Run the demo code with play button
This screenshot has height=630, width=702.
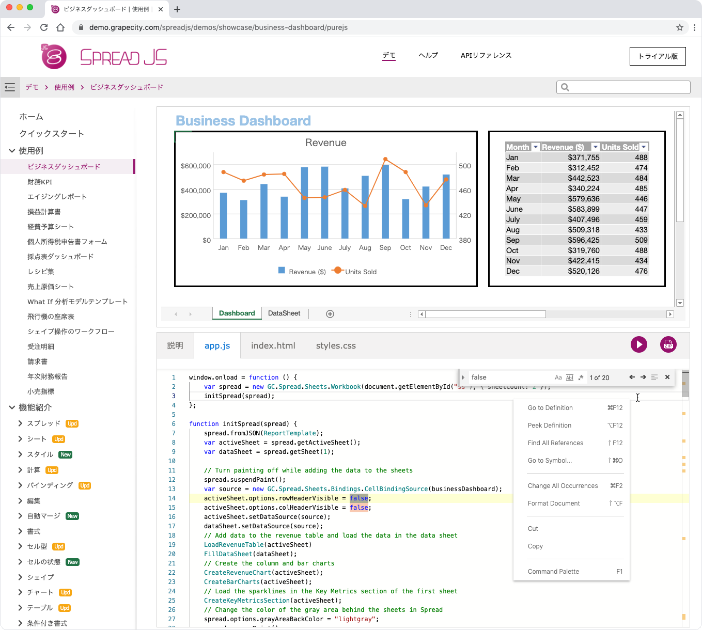tap(639, 344)
